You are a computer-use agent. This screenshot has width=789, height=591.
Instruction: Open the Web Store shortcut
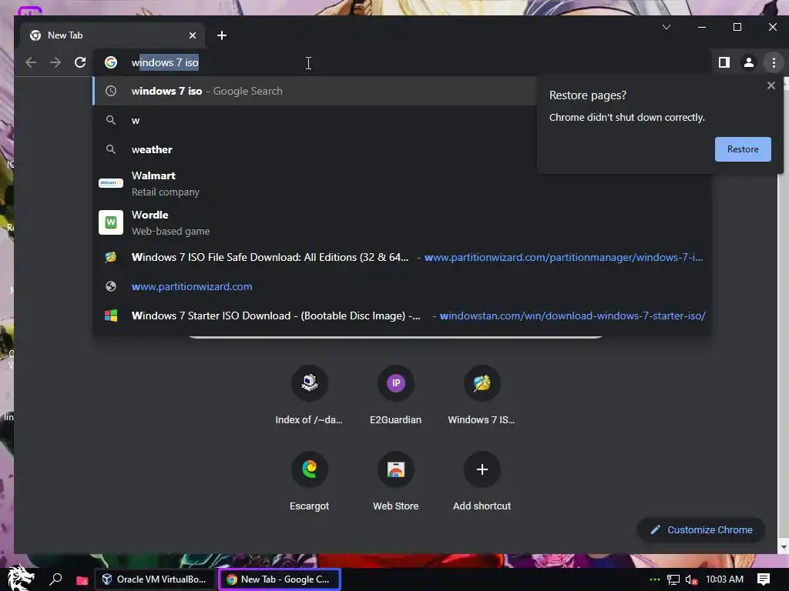coord(395,482)
